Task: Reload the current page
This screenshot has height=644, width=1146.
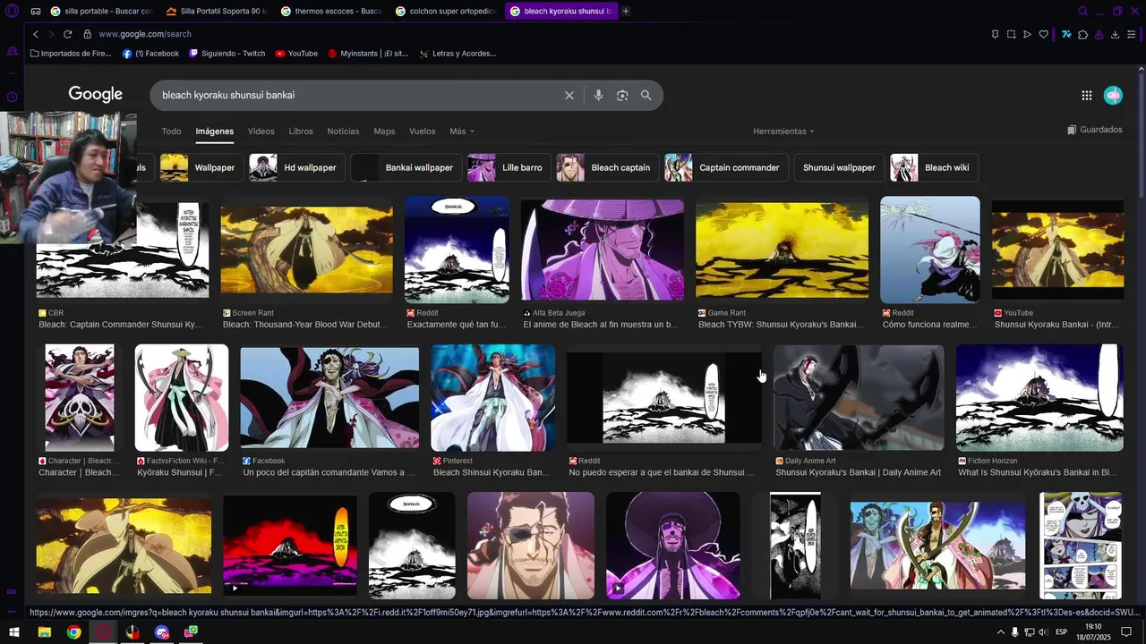Action: pos(67,34)
